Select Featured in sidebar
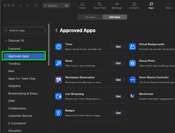Screen dimensions: 175x133 [x=14, y=49]
